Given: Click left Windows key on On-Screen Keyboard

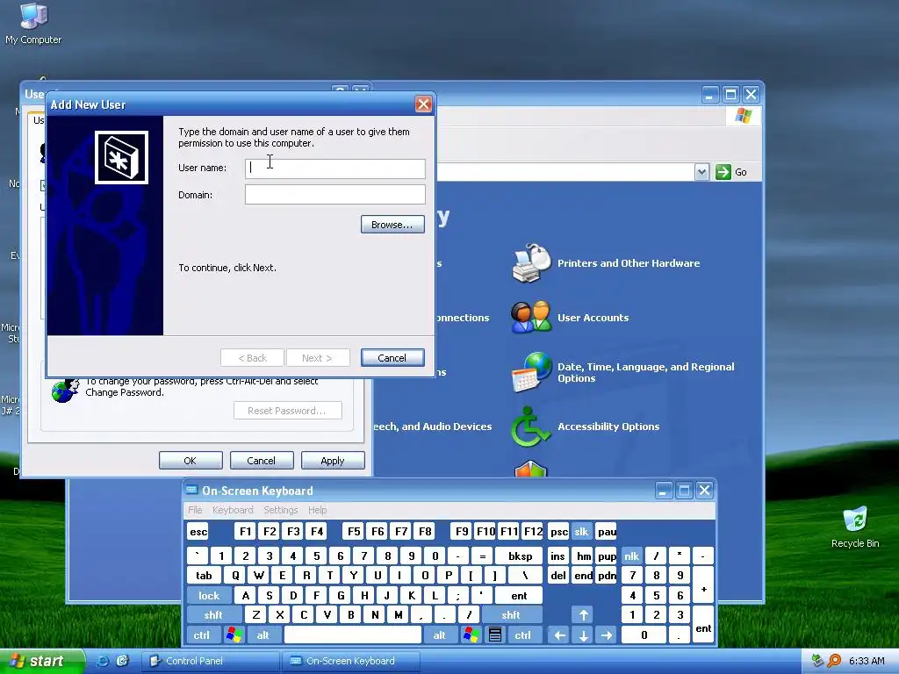Looking at the screenshot, I should point(234,635).
